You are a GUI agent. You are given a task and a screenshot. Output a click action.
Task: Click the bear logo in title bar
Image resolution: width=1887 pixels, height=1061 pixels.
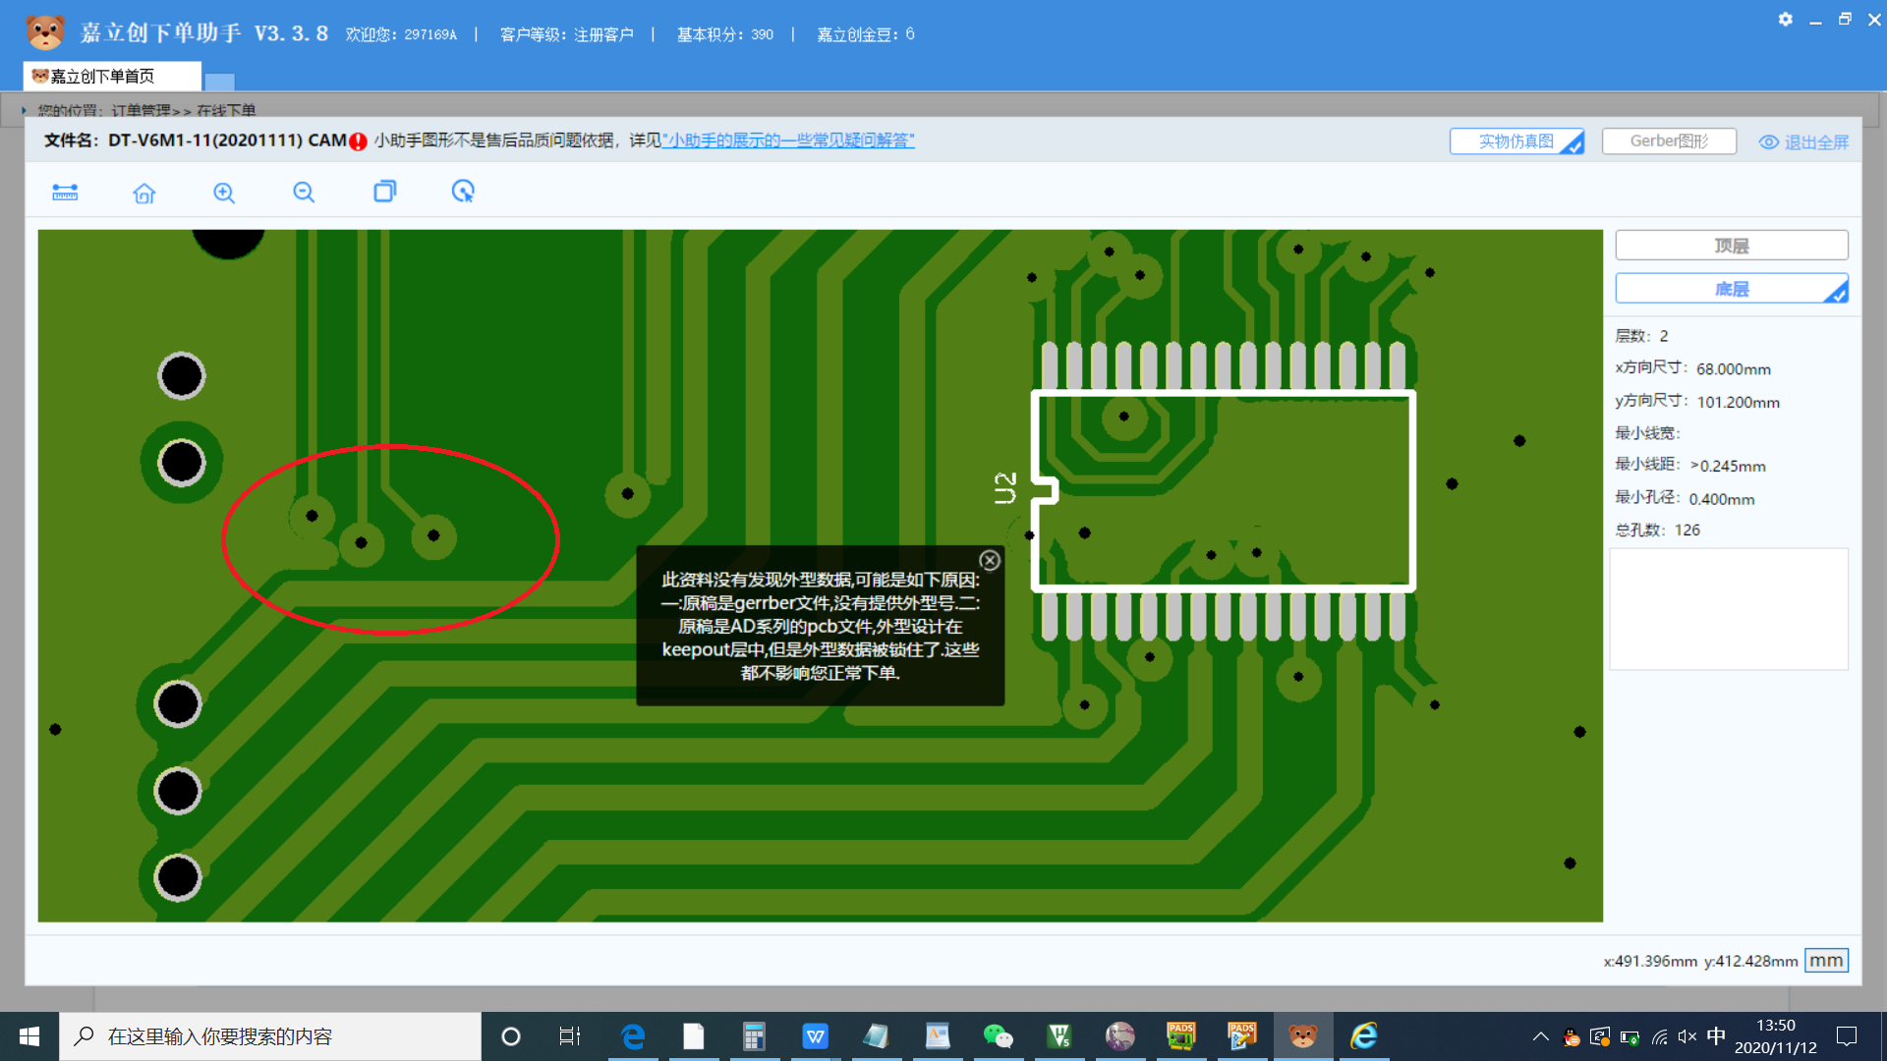point(45,32)
